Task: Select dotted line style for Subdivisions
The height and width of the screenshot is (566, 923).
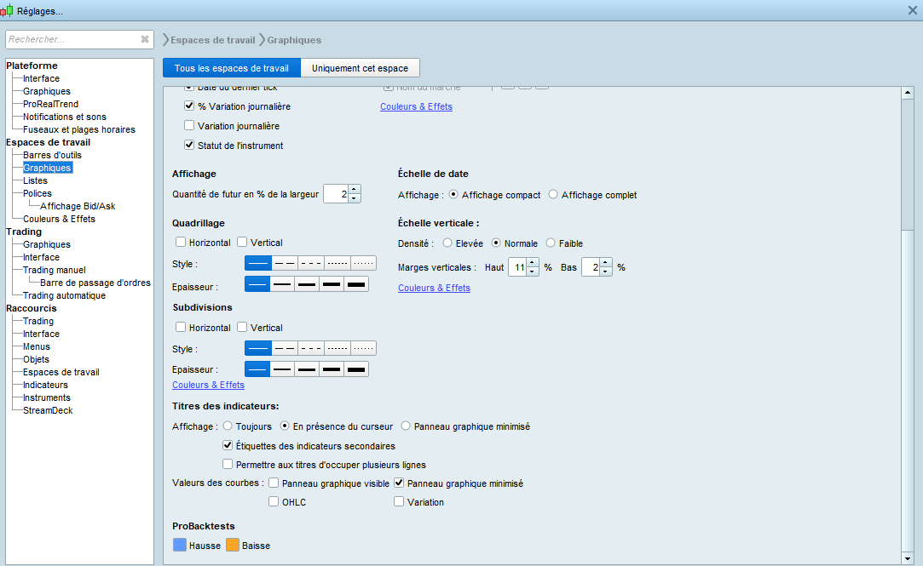Action: [363, 348]
